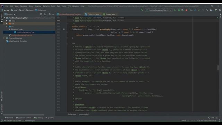Open Project Structure icon

[x=211, y=10]
